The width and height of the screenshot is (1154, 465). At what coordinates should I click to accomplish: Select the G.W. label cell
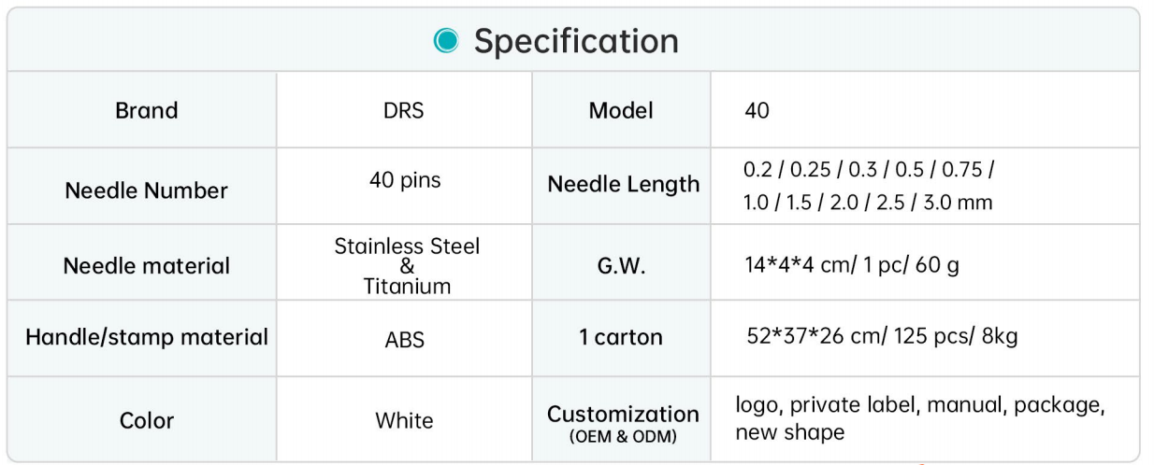point(621,267)
